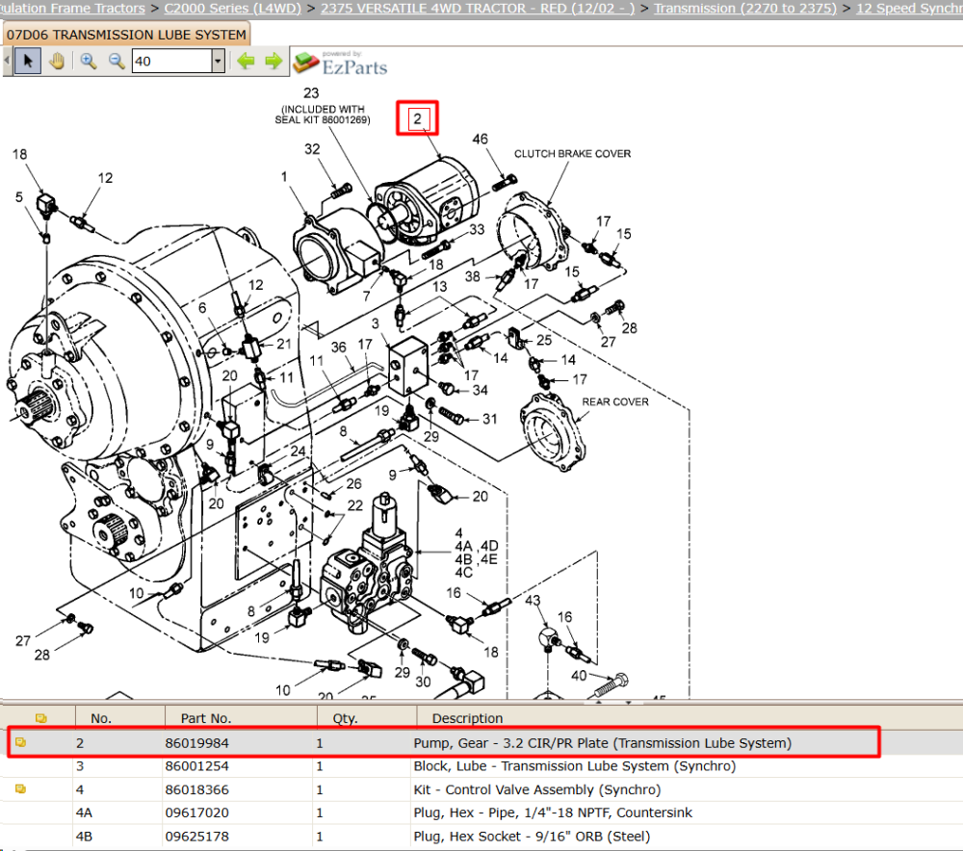Viewport: 963px width, 851px height.
Task: Open the Transmission (2270 to 2375) breadcrumb link
Action: pyautogui.click(x=745, y=9)
